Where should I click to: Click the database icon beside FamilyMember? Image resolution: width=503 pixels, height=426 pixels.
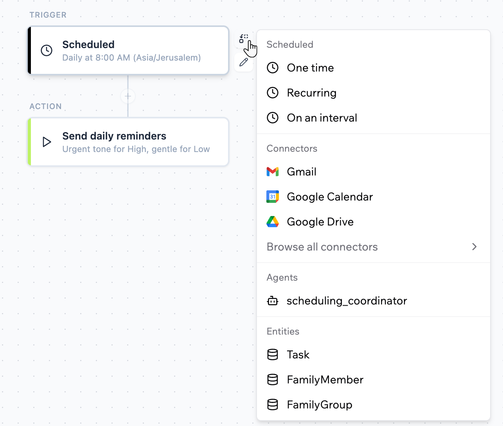[x=273, y=379]
